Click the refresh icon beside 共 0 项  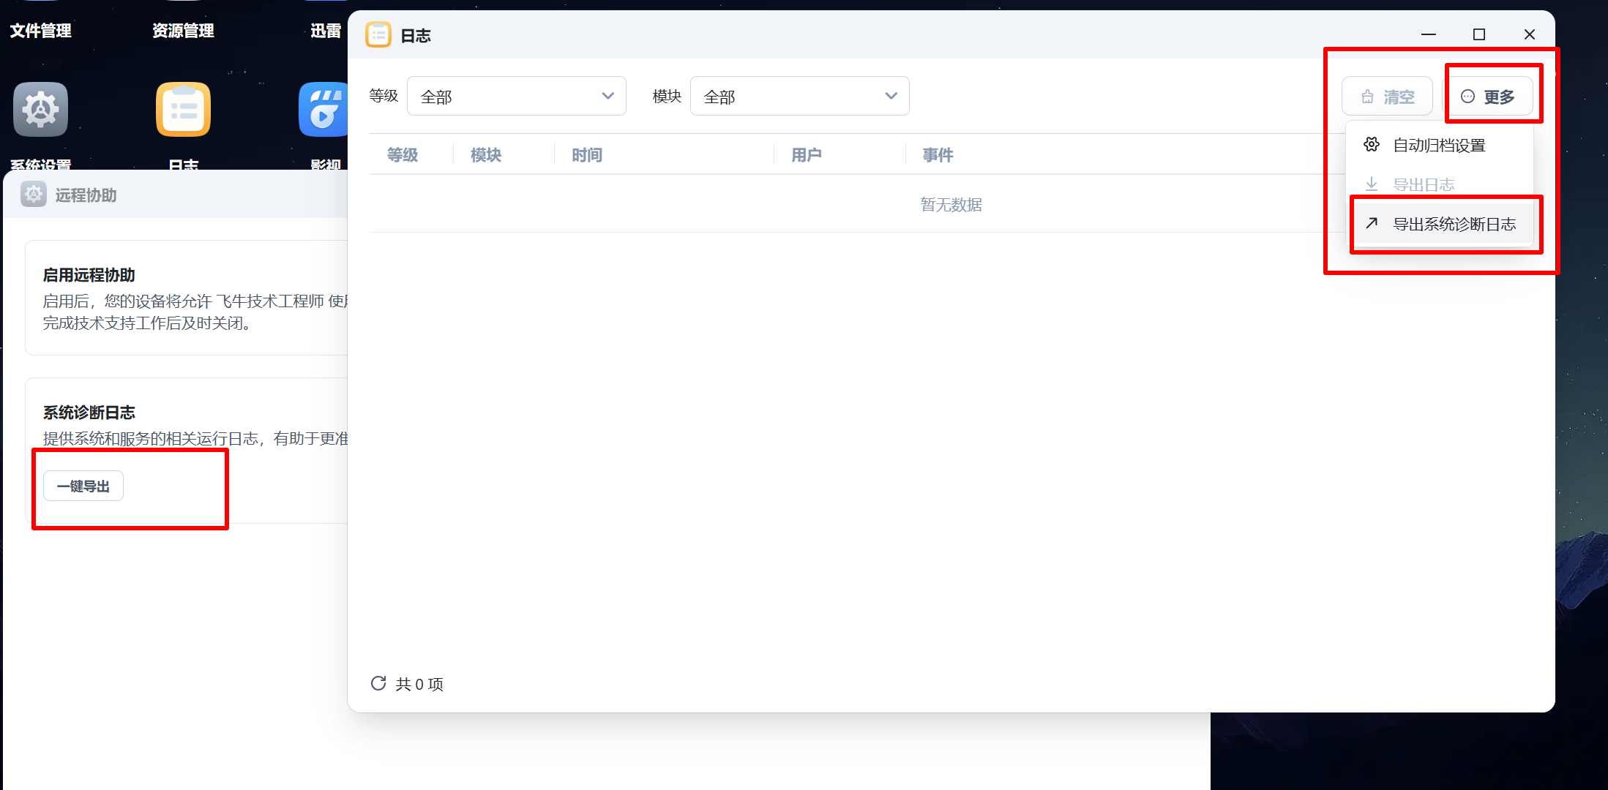click(x=378, y=683)
